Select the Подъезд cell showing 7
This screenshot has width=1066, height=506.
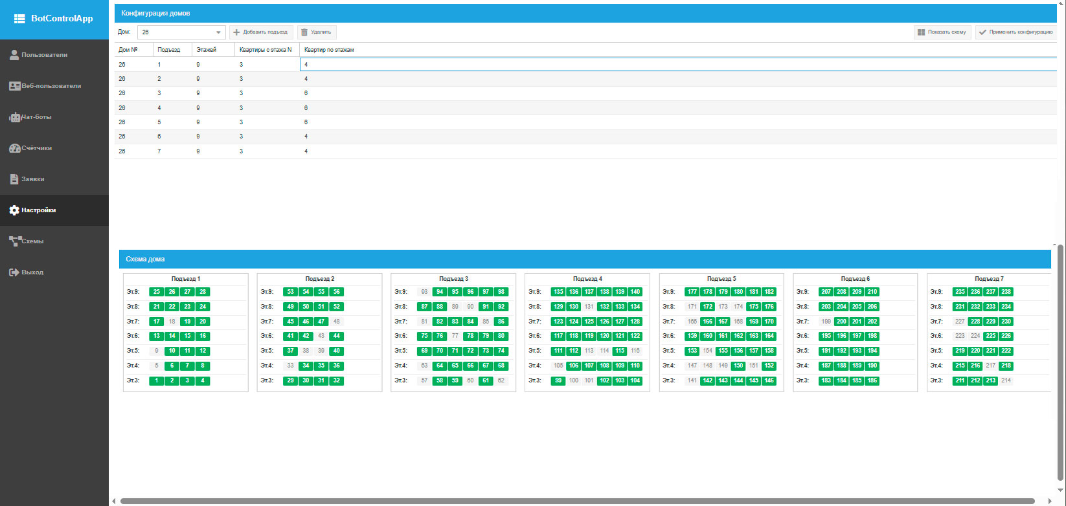[x=173, y=151]
